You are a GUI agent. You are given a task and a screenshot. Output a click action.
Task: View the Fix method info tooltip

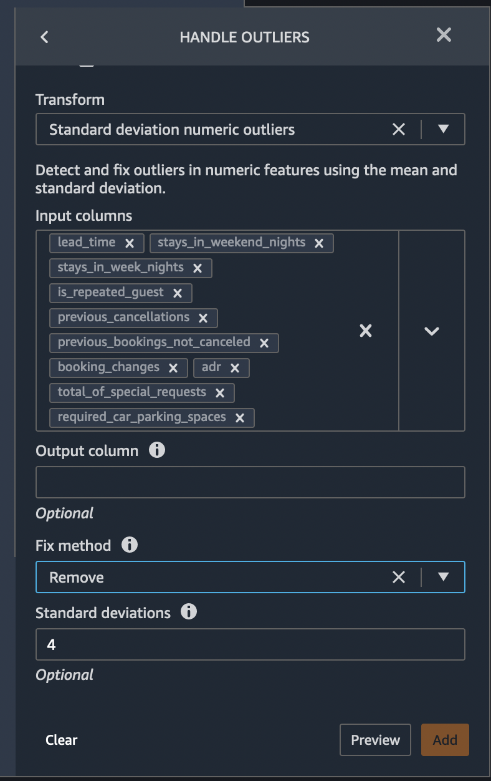click(130, 545)
